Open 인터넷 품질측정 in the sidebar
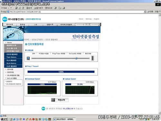The image size is (161, 121). pyautogui.click(x=12, y=54)
